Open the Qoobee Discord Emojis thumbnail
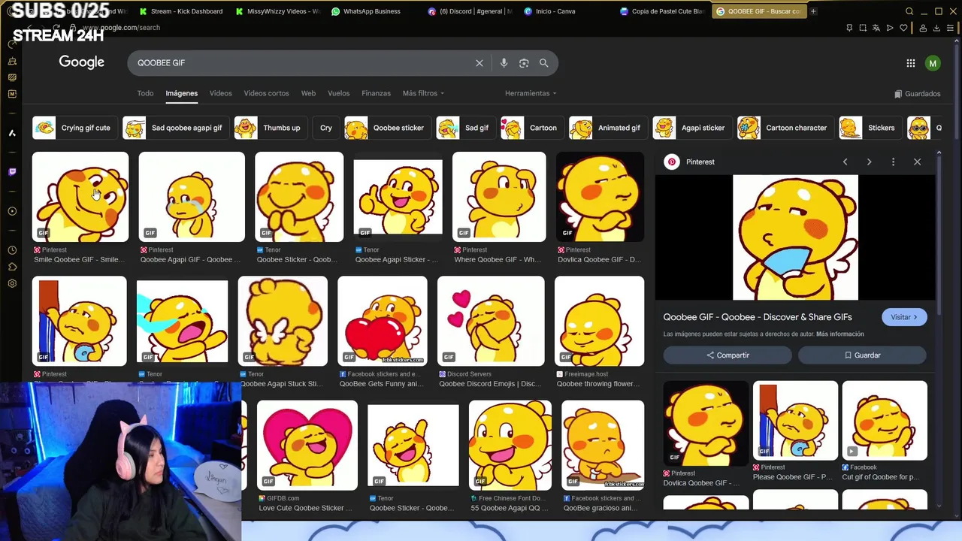This screenshot has height=541, width=962. point(491,321)
